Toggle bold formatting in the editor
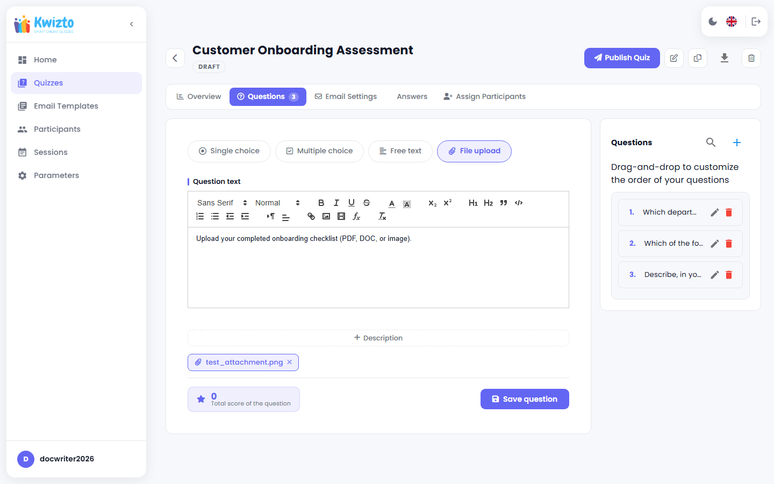This screenshot has width=774, height=484. coord(321,203)
